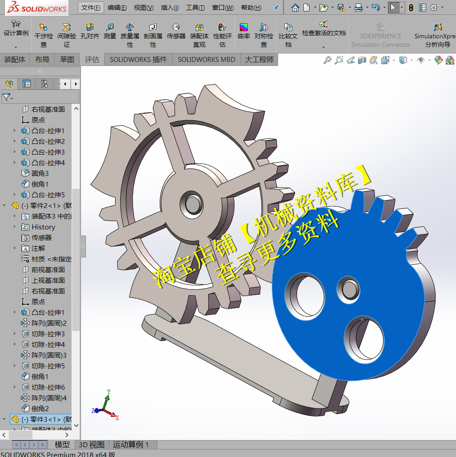Select the FeatureManager design tree tab icon
The image size is (456, 457).
click(9, 84)
